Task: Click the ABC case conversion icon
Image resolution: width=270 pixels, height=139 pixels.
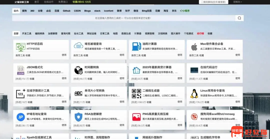Action: pyautogui.click(x=78, y=93)
